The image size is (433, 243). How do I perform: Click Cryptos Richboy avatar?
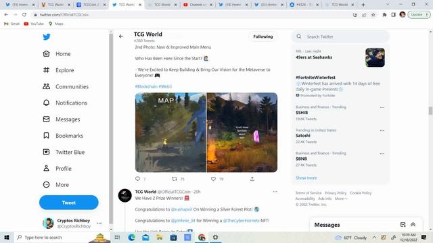[48, 223]
